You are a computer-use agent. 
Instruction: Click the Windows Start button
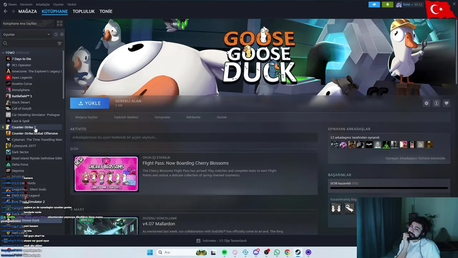point(150,252)
